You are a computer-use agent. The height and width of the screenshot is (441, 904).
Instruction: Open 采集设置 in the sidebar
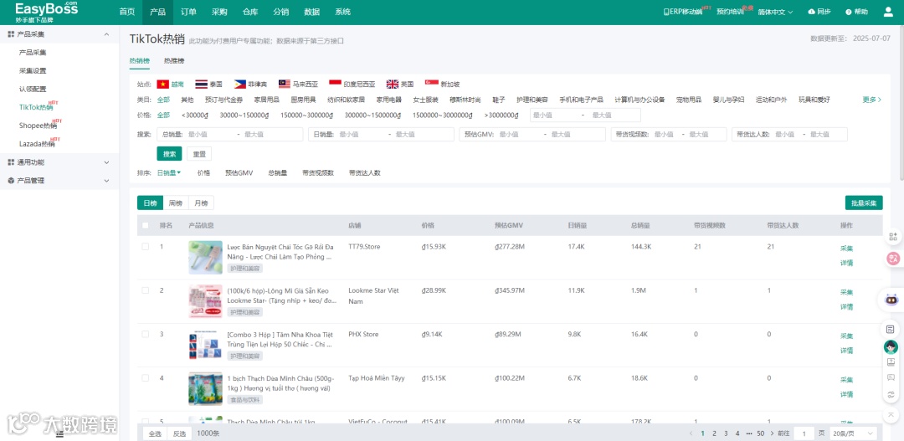point(33,71)
